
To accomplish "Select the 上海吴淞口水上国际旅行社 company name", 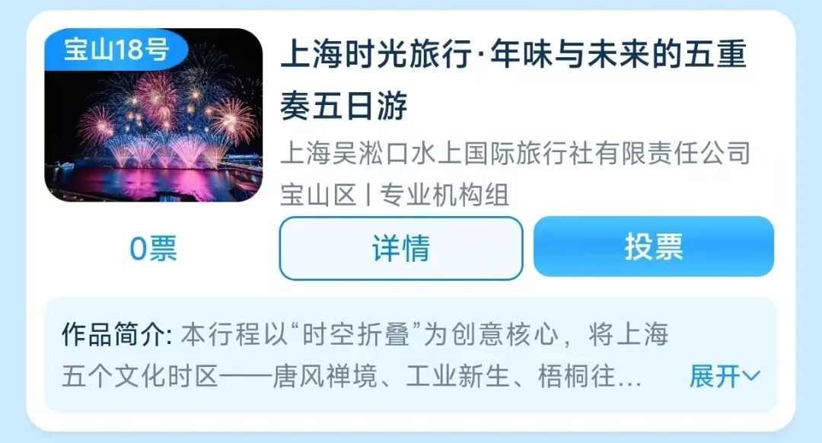I will (x=515, y=153).
